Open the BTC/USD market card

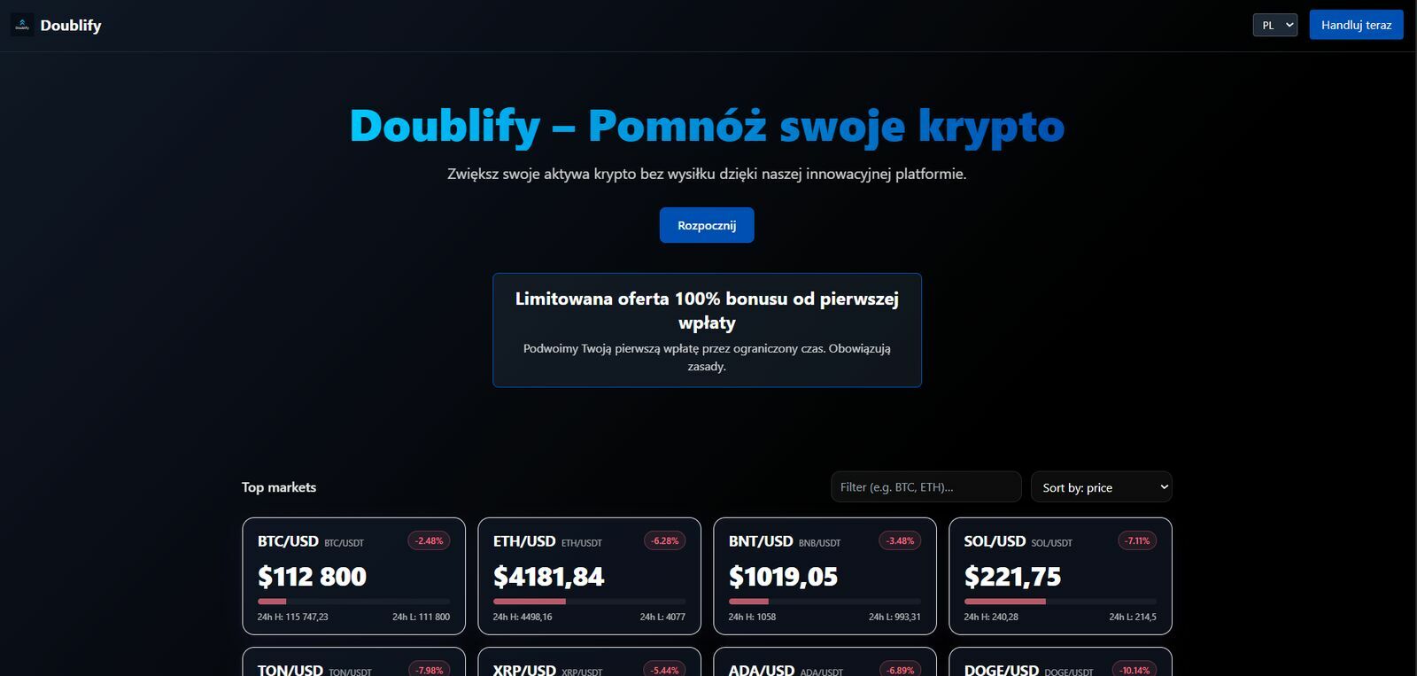pos(353,576)
